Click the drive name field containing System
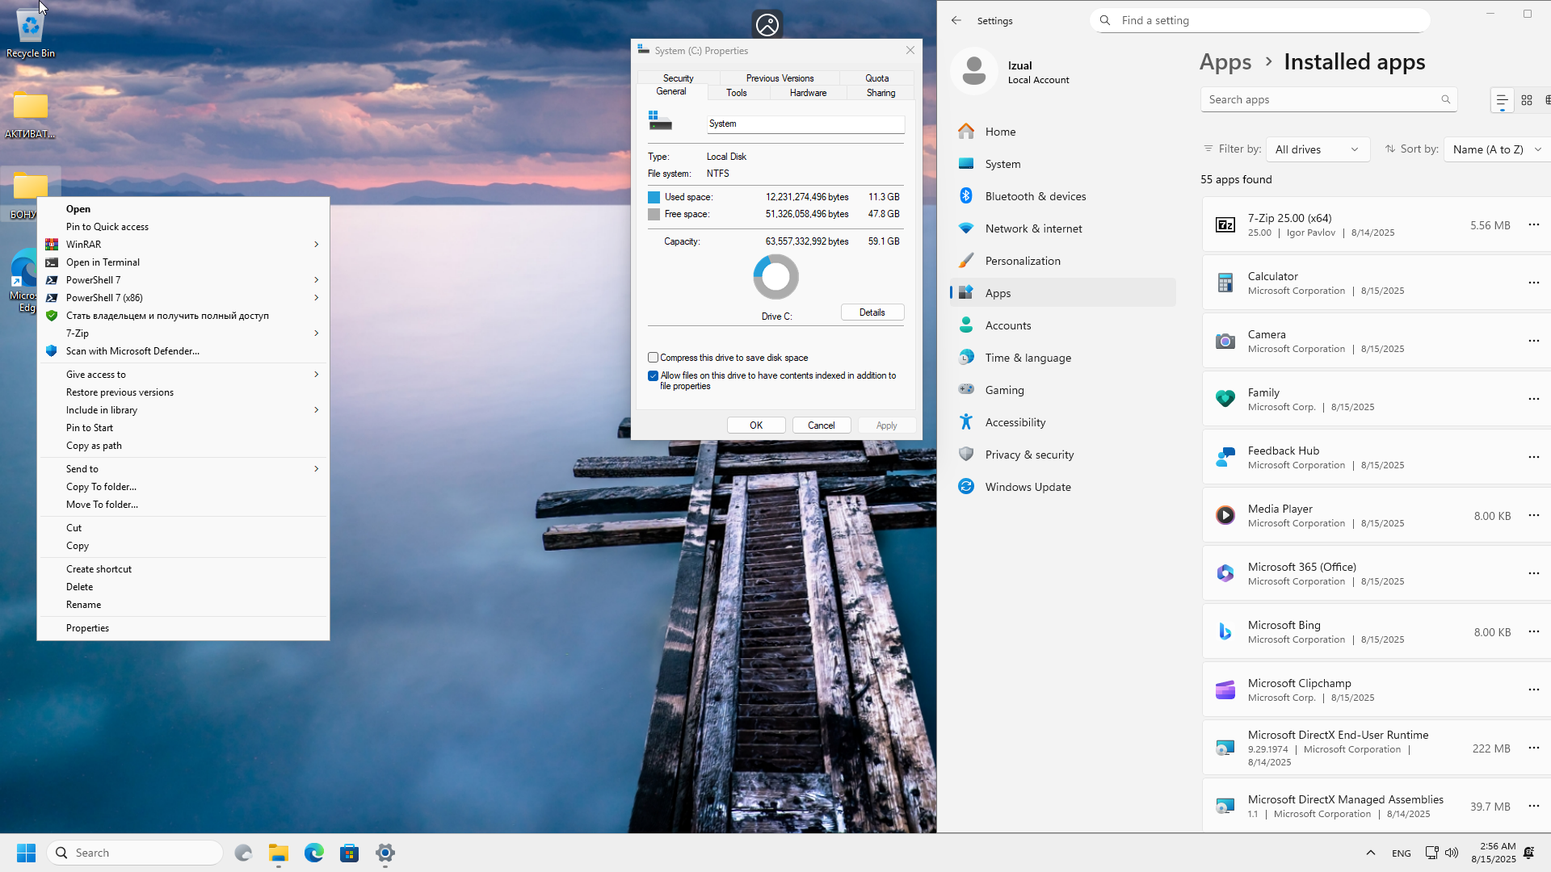This screenshot has width=1551, height=872. pyautogui.click(x=805, y=124)
